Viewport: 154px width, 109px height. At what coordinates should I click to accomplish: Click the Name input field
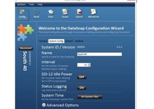(x=99, y=54)
